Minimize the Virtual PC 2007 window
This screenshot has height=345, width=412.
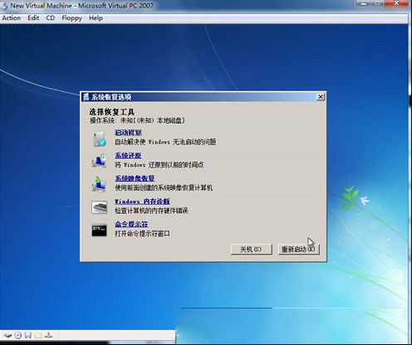click(x=364, y=3)
